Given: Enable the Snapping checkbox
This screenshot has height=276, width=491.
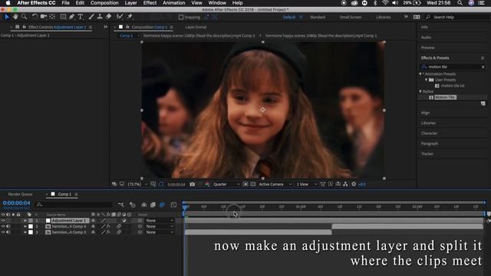Looking at the screenshot, I should [181, 17].
